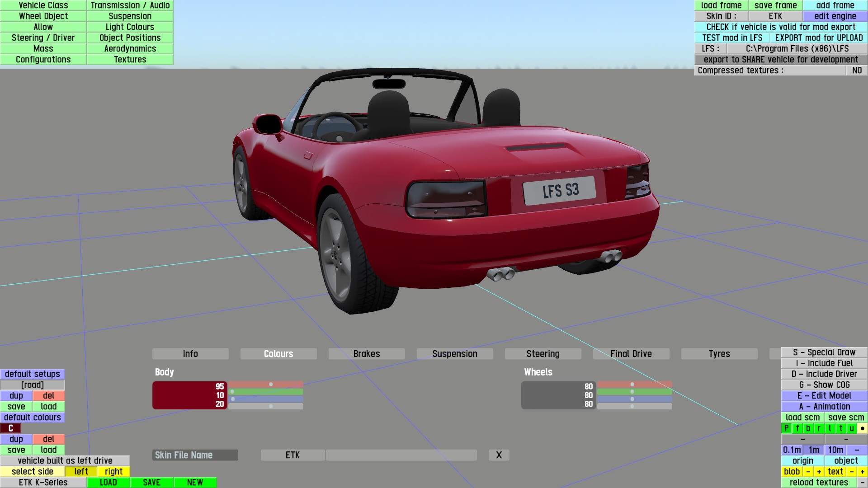The width and height of the screenshot is (868, 488).
Task: Open the [road] setup selector
Action: 33,385
